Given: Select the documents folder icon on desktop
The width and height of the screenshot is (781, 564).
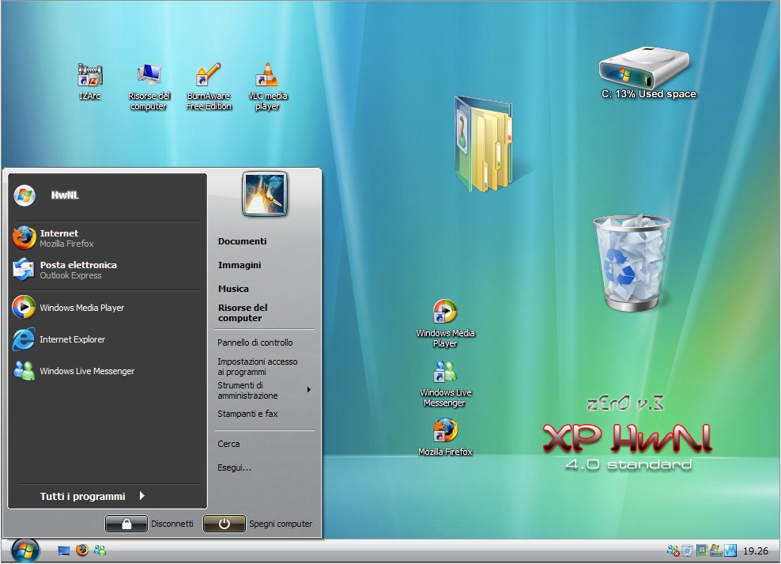Looking at the screenshot, I should [482, 145].
